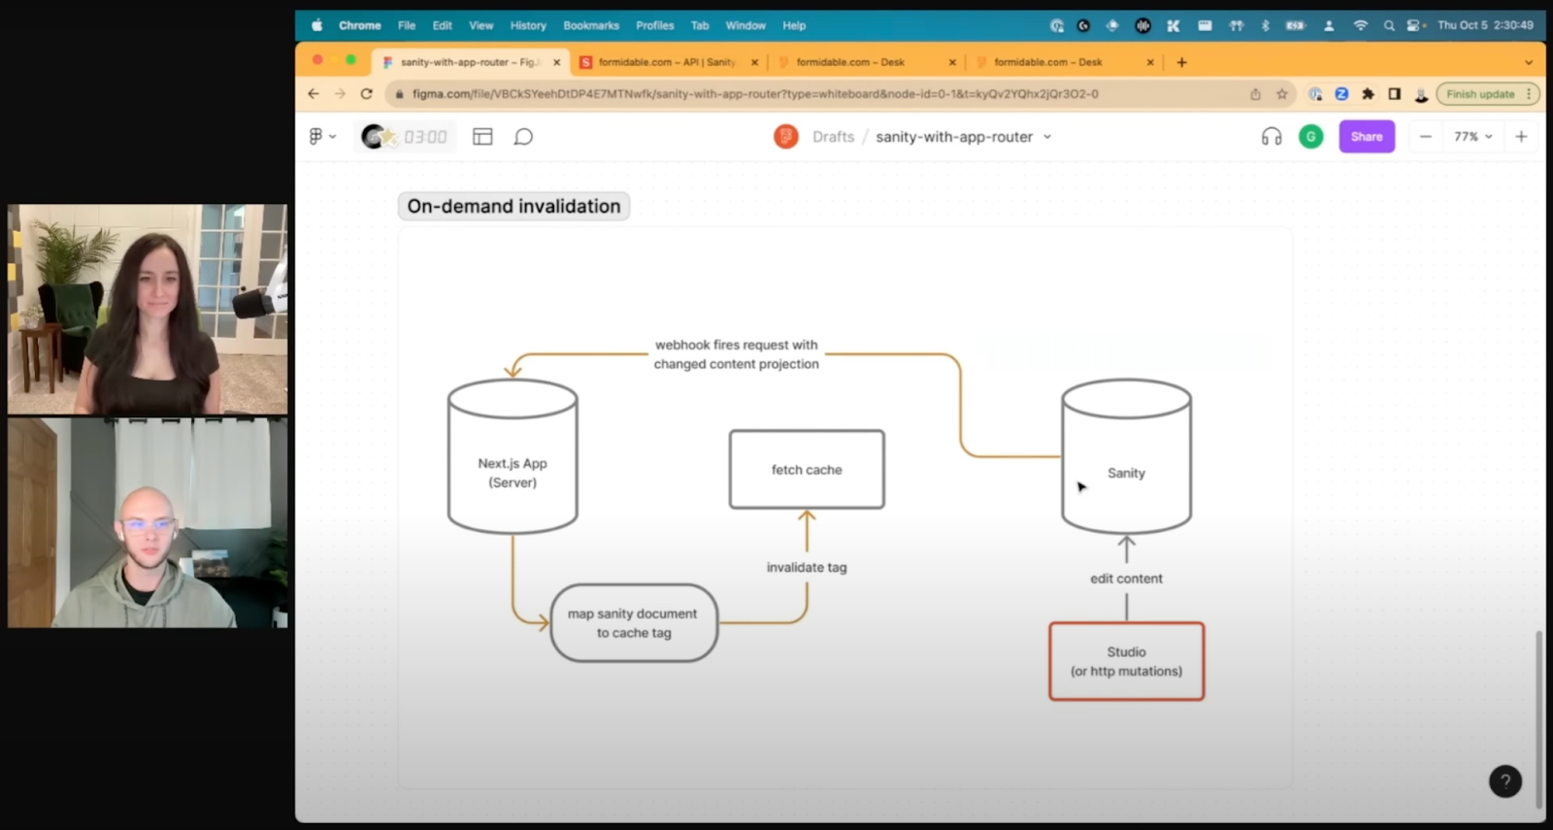
Task: Open the Chrome profile avatar
Action: pos(1420,94)
